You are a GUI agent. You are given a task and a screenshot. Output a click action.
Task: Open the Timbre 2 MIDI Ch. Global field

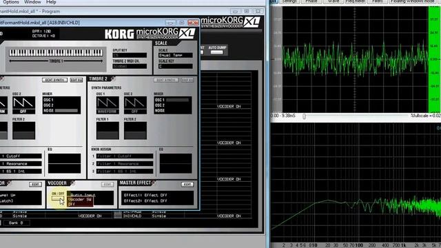(x=130, y=66)
